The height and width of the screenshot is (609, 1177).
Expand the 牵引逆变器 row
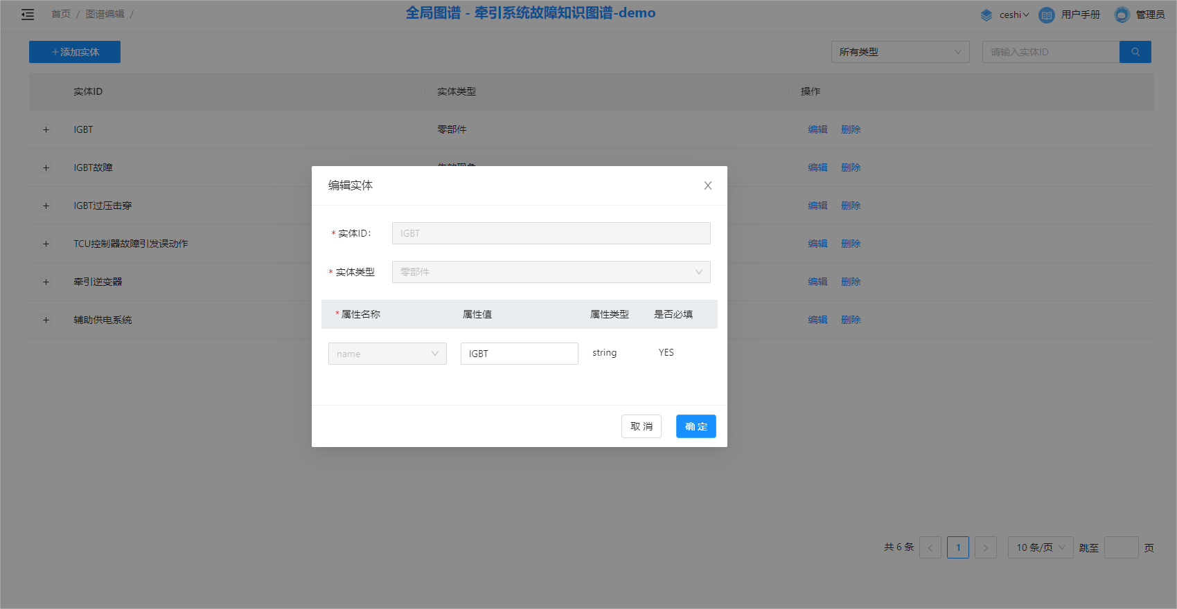pyautogui.click(x=46, y=282)
